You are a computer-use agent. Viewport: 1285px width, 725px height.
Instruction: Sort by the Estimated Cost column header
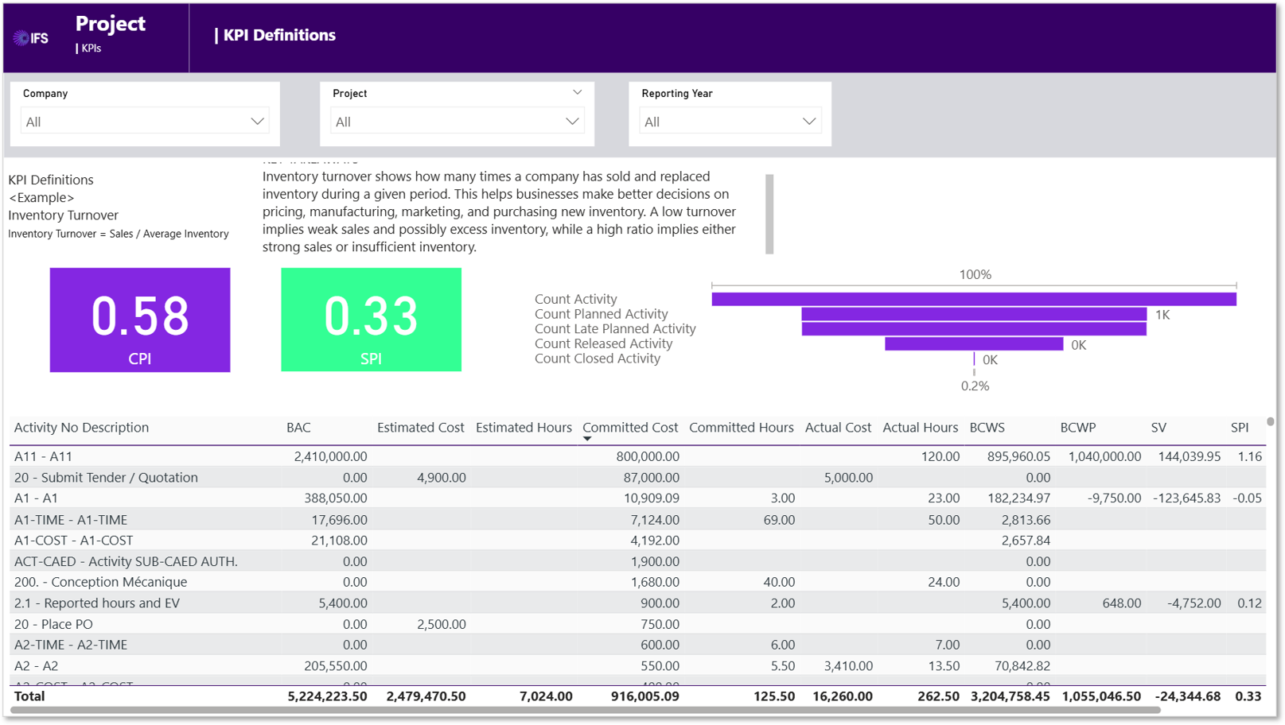tap(420, 428)
